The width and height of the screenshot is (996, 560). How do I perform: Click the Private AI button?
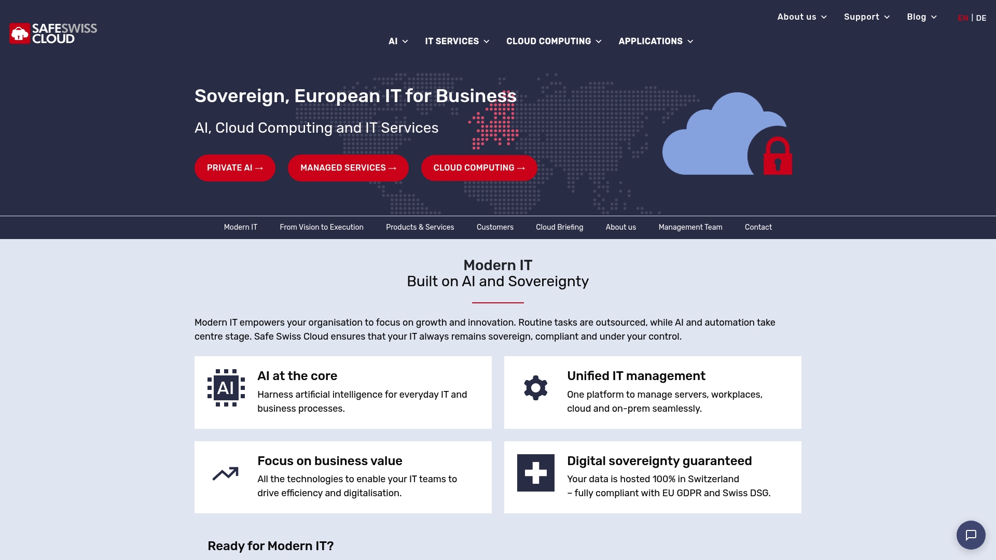235,168
